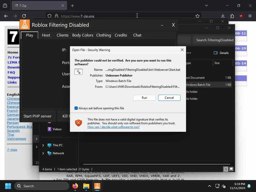Open the Host tab
This screenshot has height=192, width=256.
coord(46,35)
